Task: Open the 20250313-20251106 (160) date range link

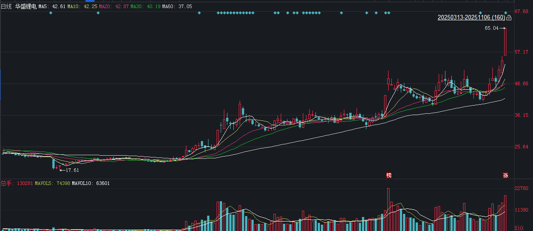Action: tap(471, 18)
